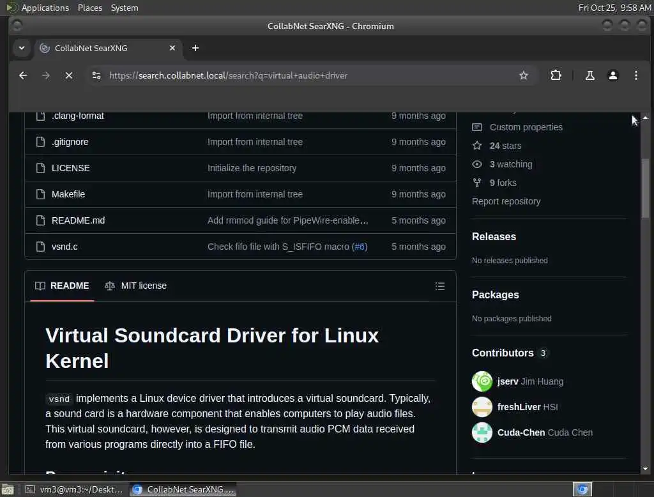Click the scrollbar down arrow
The image size is (654, 497).
[645, 469]
